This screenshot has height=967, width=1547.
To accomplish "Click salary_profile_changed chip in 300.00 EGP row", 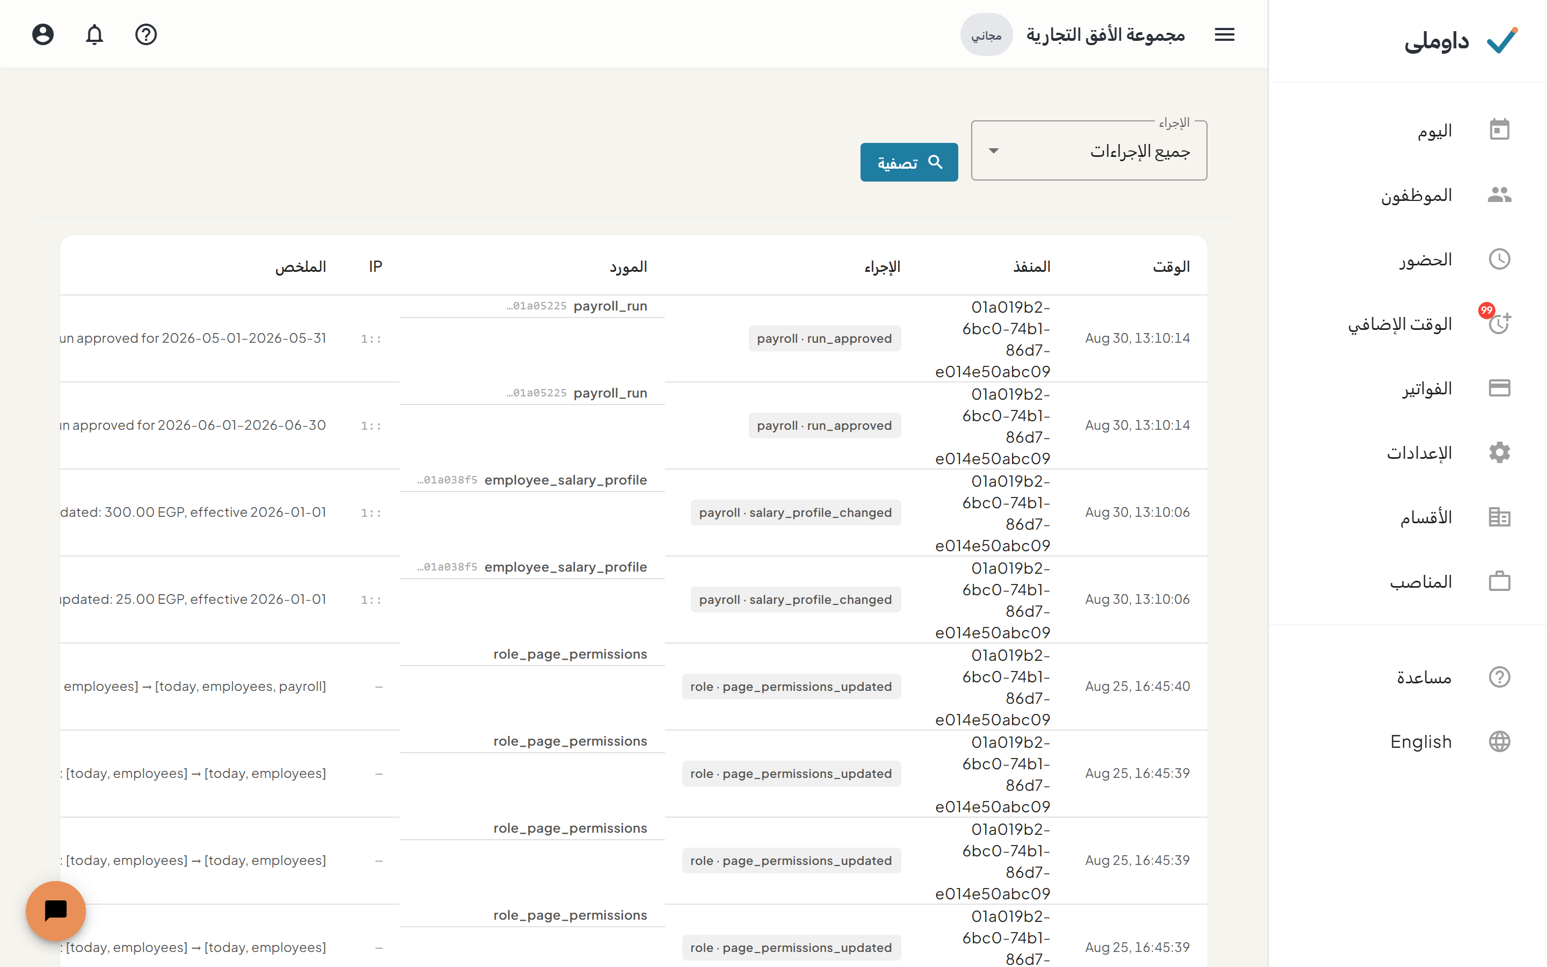I will (796, 513).
